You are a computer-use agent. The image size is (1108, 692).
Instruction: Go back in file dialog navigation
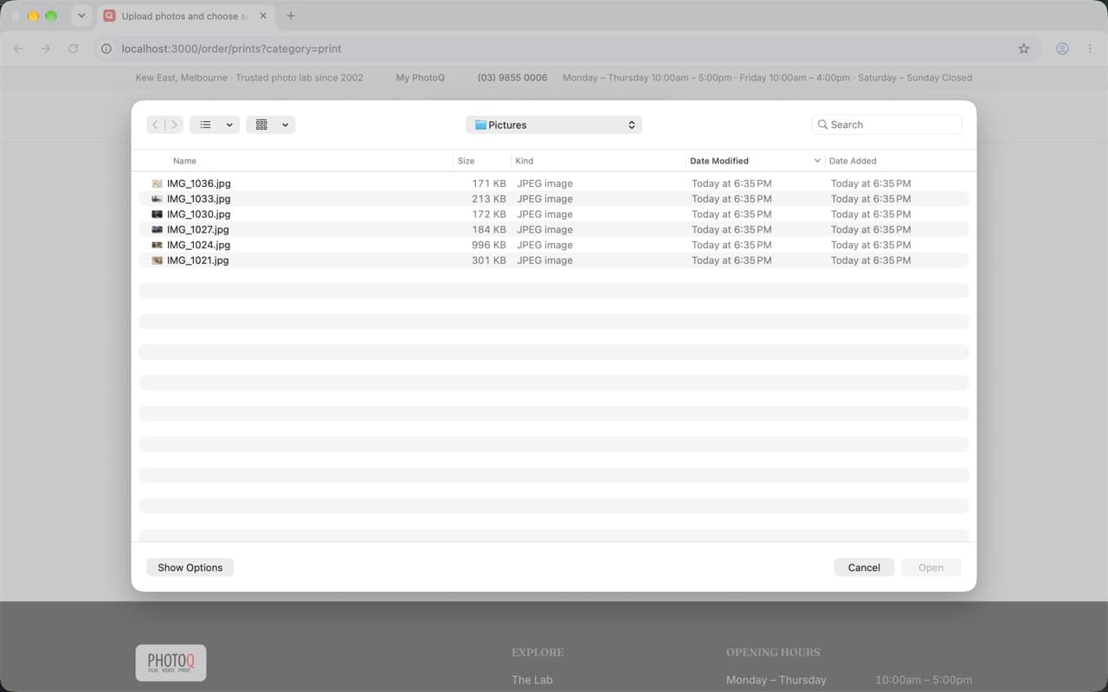(156, 125)
